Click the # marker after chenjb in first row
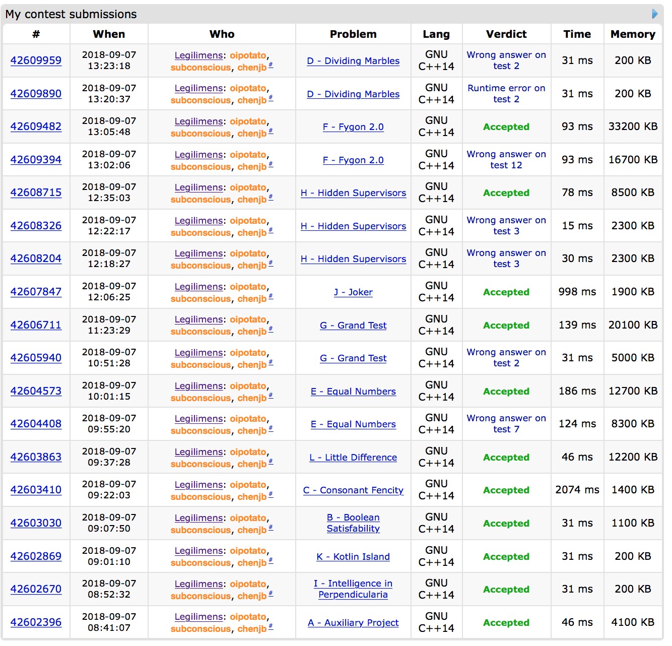The image size is (672, 646). click(271, 65)
